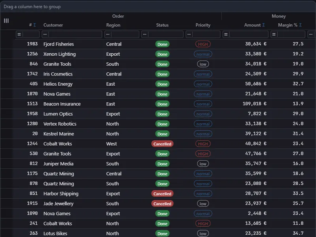
Task: Click the normal badge for Xenon Lighting
Action: click(203, 54)
